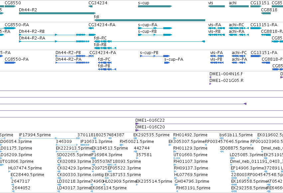Screen dimensions: 283x193
Task: Select the s-cup-PB protein label
Action: tap(149, 53)
